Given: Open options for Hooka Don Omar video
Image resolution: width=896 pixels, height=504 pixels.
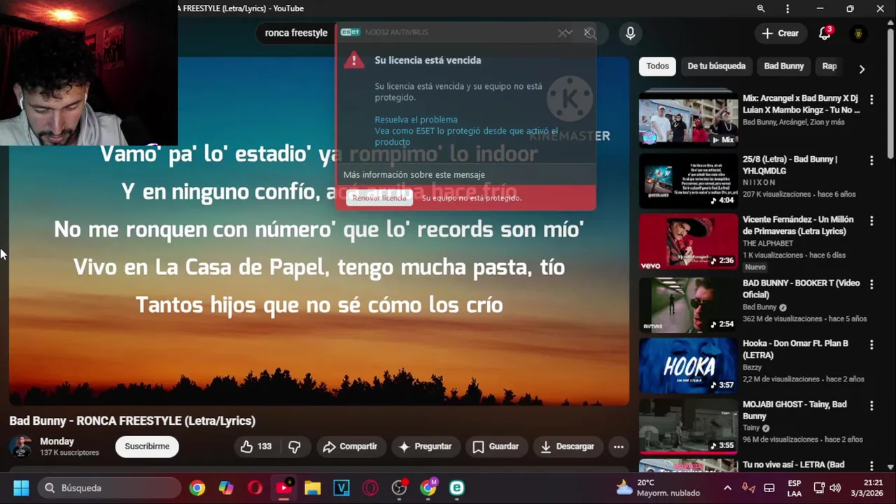Looking at the screenshot, I should 871,344.
